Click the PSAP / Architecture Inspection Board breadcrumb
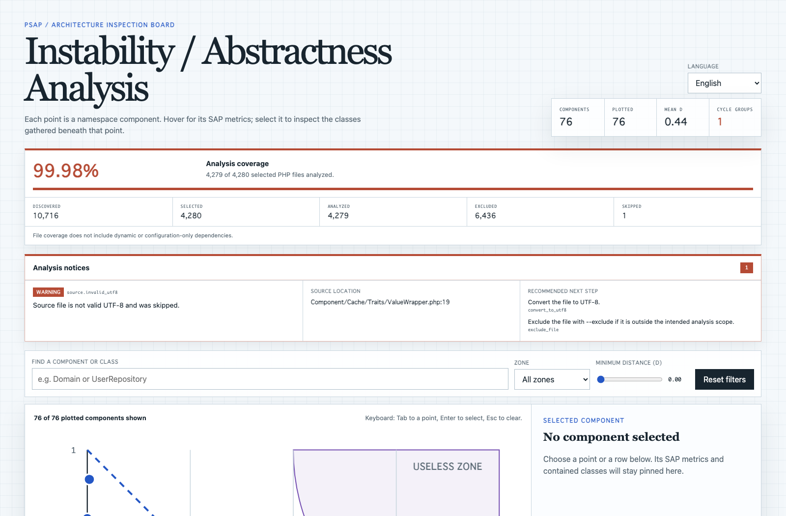The image size is (786, 516). click(100, 25)
